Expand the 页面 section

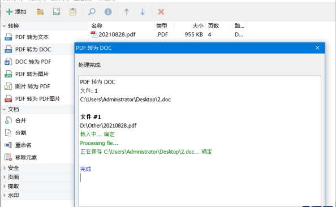[4, 177]
